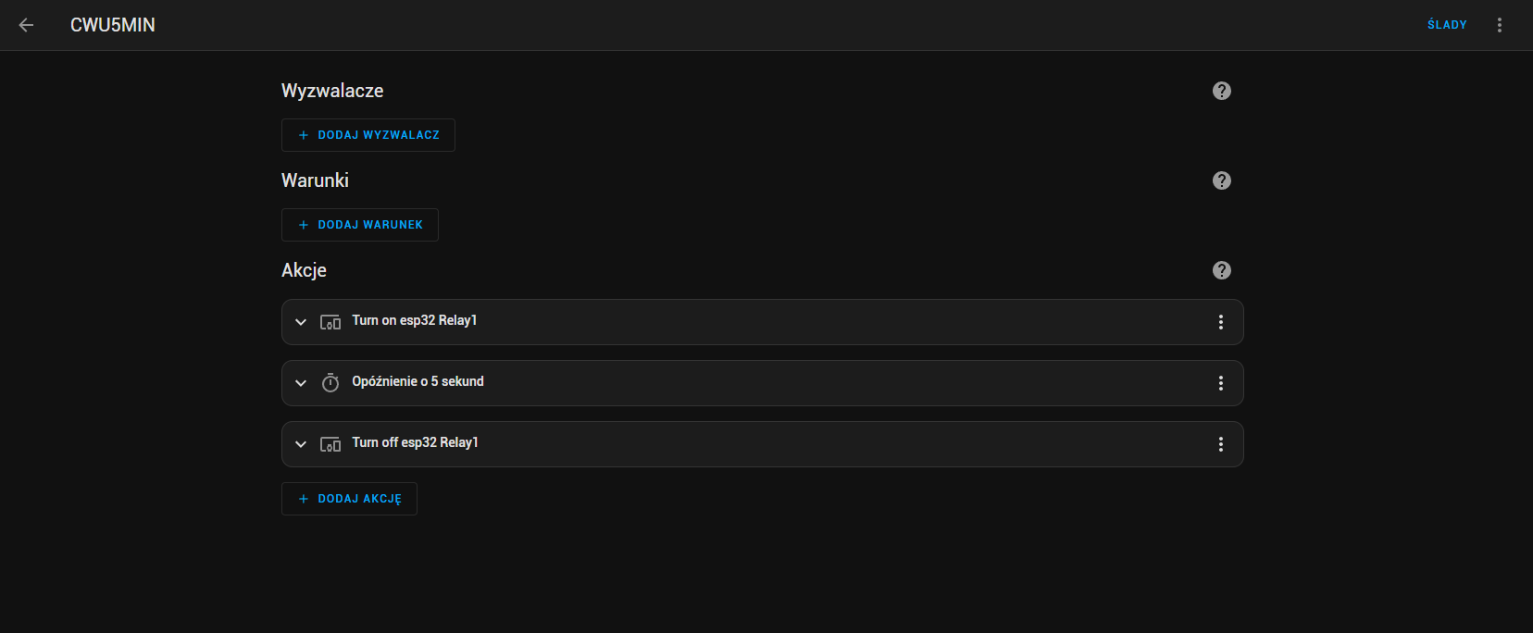Image resolution: width=1533 pixels, height=633 pixels.
Task: Click the Dodaj wyzwalacz button
Action: coord(368,135)
